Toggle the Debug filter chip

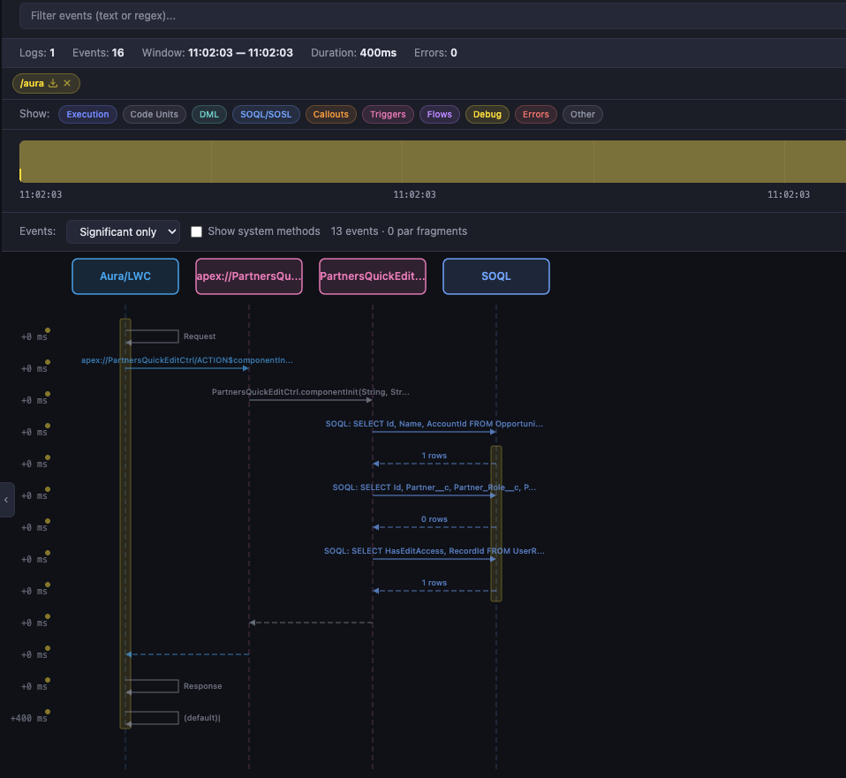[487, 114]
